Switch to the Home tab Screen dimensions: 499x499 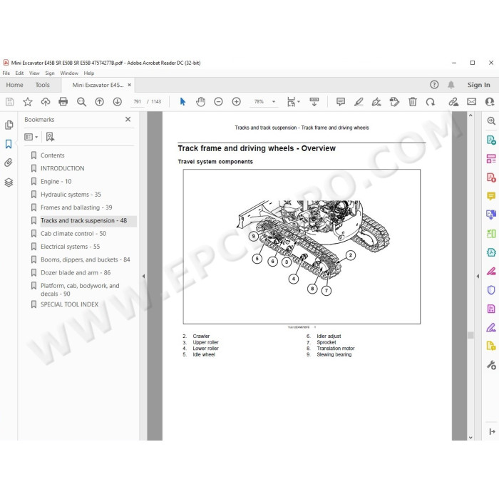point(15,85)
